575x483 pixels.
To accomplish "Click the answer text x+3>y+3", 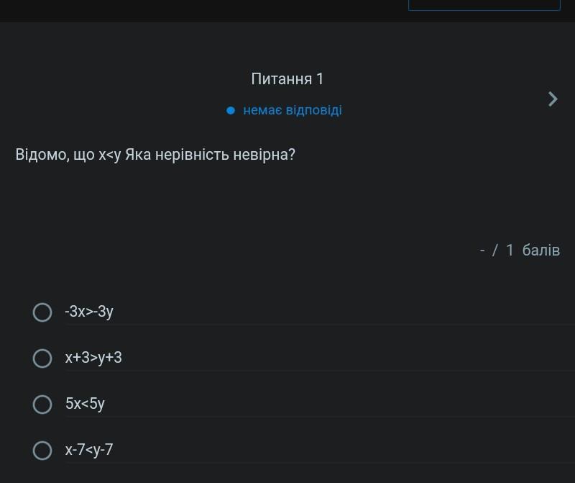I will click(x=93, y=358).
